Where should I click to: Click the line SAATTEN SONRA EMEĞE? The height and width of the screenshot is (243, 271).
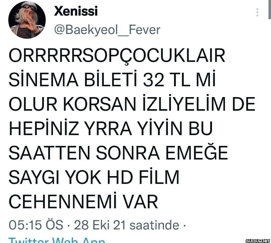coord(118,152)
